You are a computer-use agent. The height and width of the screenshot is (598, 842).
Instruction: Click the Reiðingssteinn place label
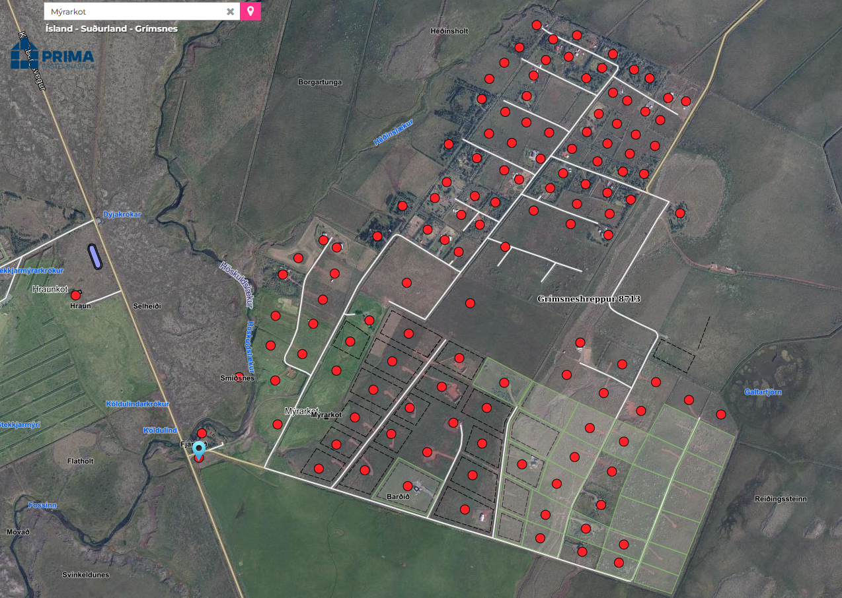[781, 499]
